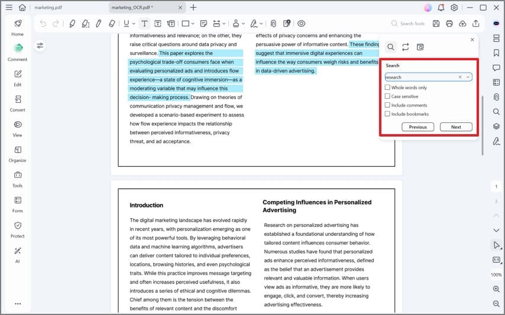Screen dimensions: 505x315
Task: Tick Include comments checkbox
Action: point(387,105)
